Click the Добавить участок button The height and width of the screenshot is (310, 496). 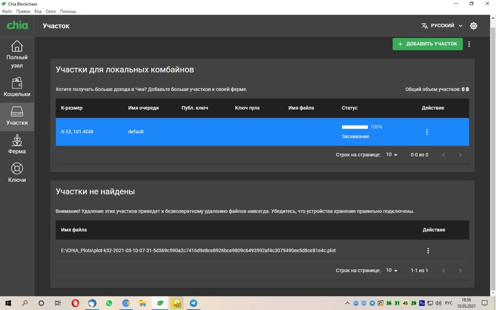tap(427, 44)
